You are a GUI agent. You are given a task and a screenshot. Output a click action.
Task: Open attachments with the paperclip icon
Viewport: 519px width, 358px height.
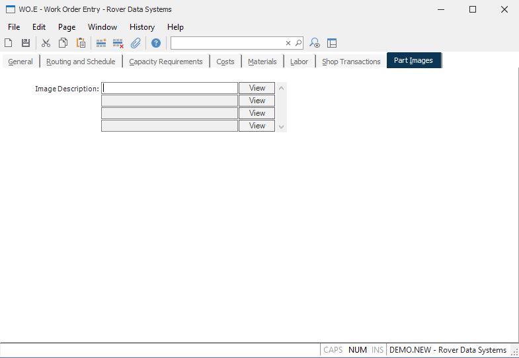click(x=136, y=43)
